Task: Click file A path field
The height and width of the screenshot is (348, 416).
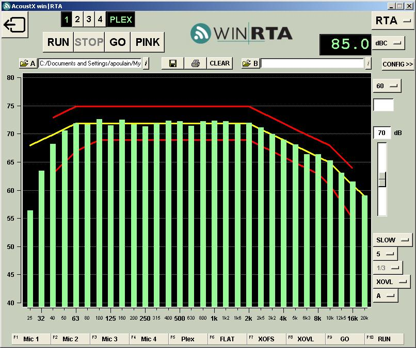Action: [x=90, y=63]
